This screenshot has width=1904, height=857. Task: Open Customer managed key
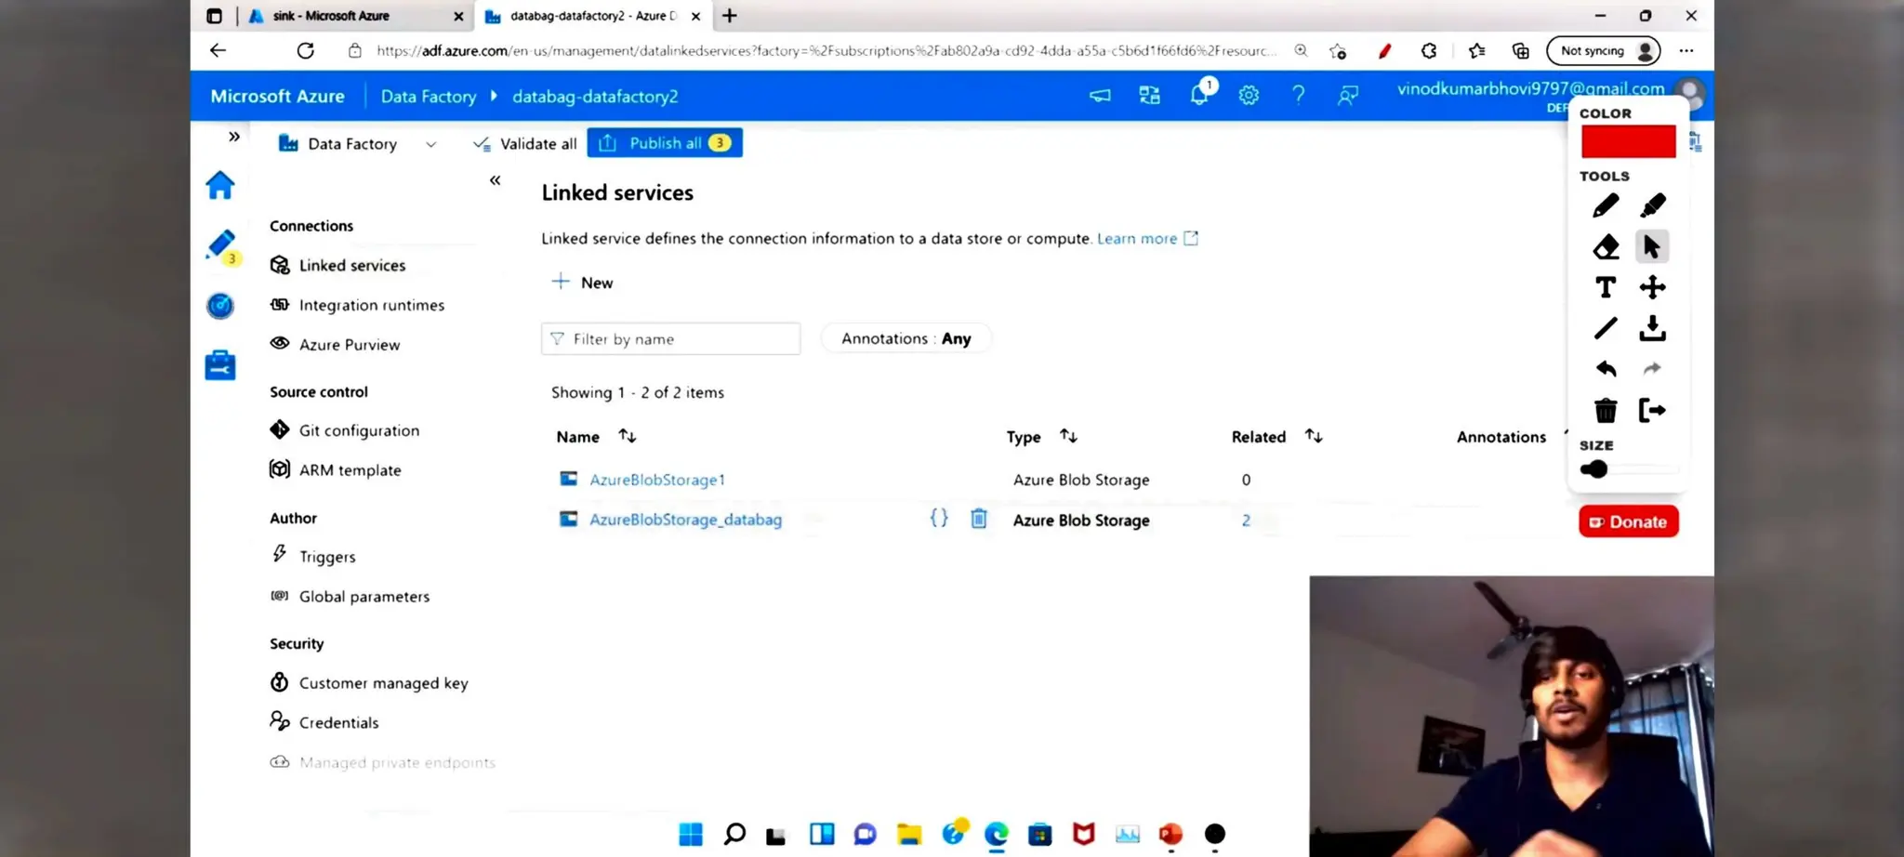pyautogui.click(x=383, y=683)
